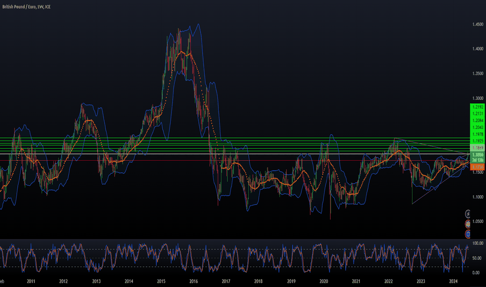The height and width of the screenshot is (287, 486).
Task: Click the 1.4000 price axis value
Action: point(478,49)
